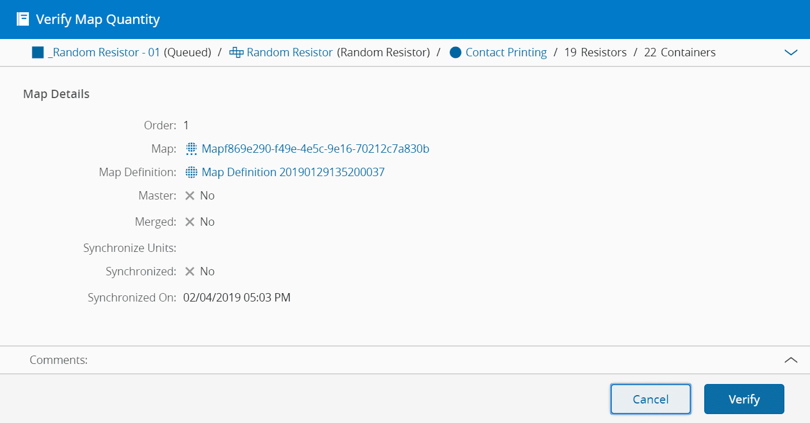Click the Synchronized On date value
This screenshot has height=423, width=810.
tap(237, 298)
